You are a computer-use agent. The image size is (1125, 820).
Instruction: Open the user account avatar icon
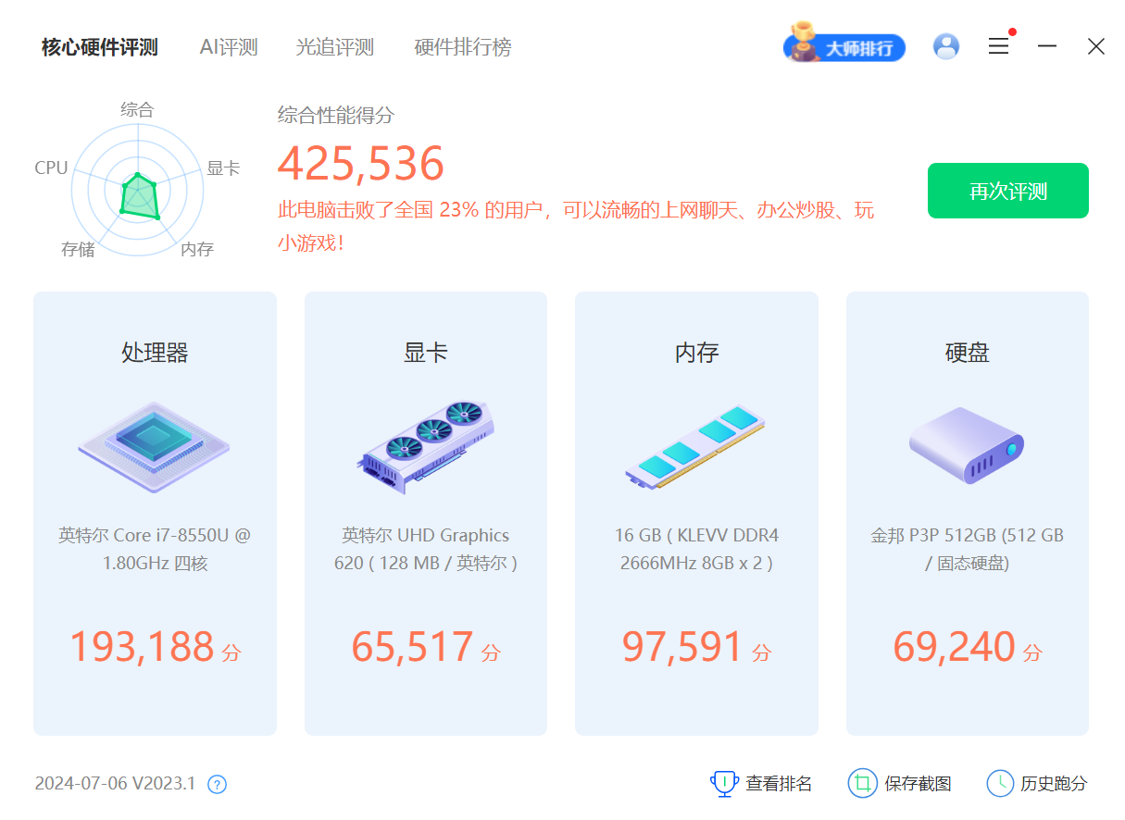click(945, 46)
